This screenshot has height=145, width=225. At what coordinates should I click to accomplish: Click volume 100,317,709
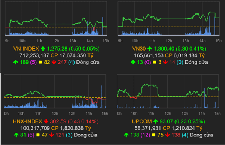click(35, 128)
